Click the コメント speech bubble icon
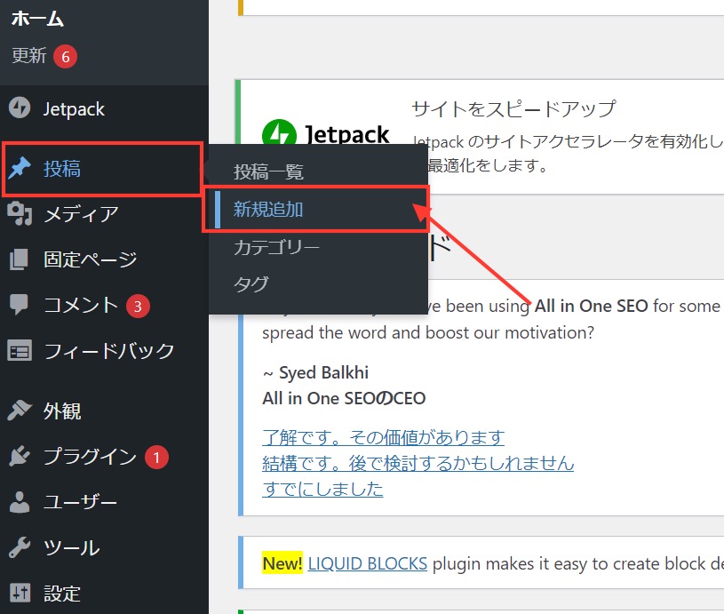724x614 pixels. (x=19, y=305)
